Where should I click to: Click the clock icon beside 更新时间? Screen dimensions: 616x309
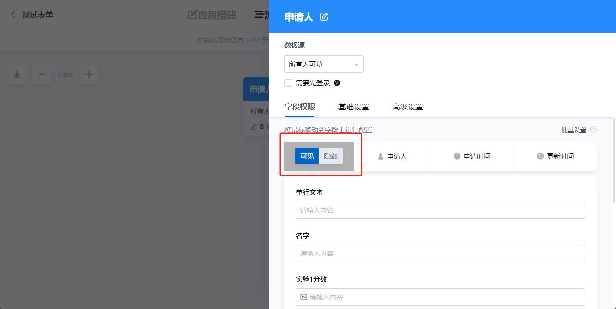pyautogui.click(x=540, y=156)
